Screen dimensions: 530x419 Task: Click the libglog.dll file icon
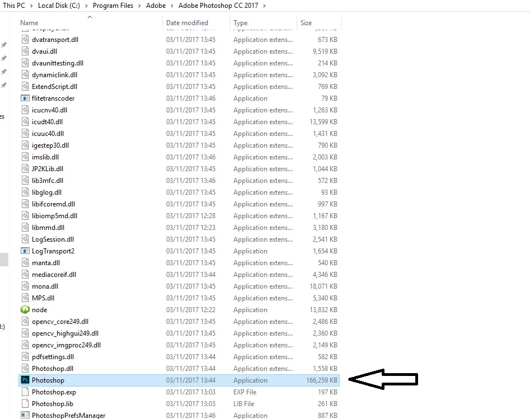[25, 192]
